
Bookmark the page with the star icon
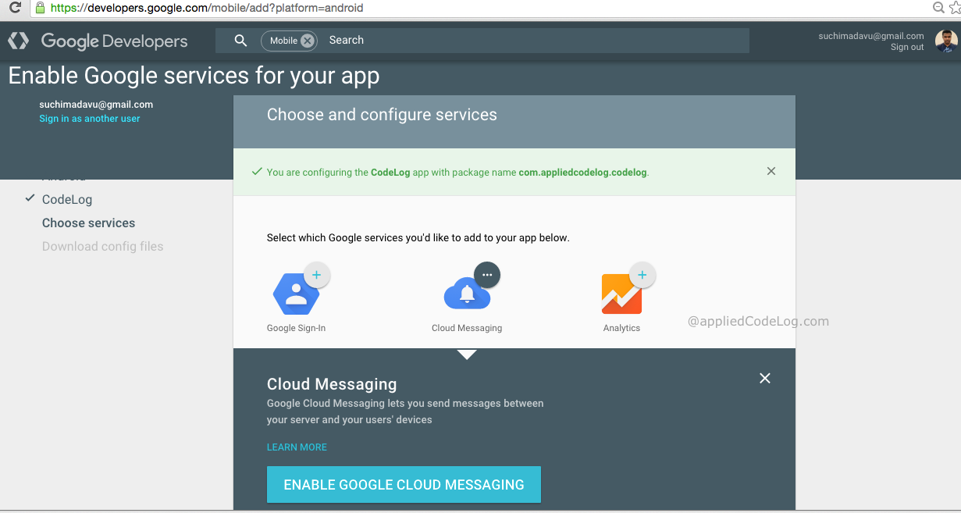(x=955, y=8)
